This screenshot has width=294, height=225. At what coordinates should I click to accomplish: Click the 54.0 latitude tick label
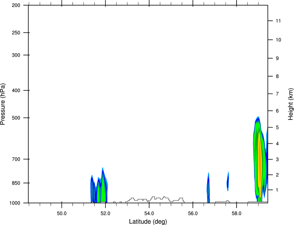(x=149, y=214)
